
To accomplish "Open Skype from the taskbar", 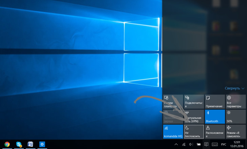I will (x=19, y=144).
